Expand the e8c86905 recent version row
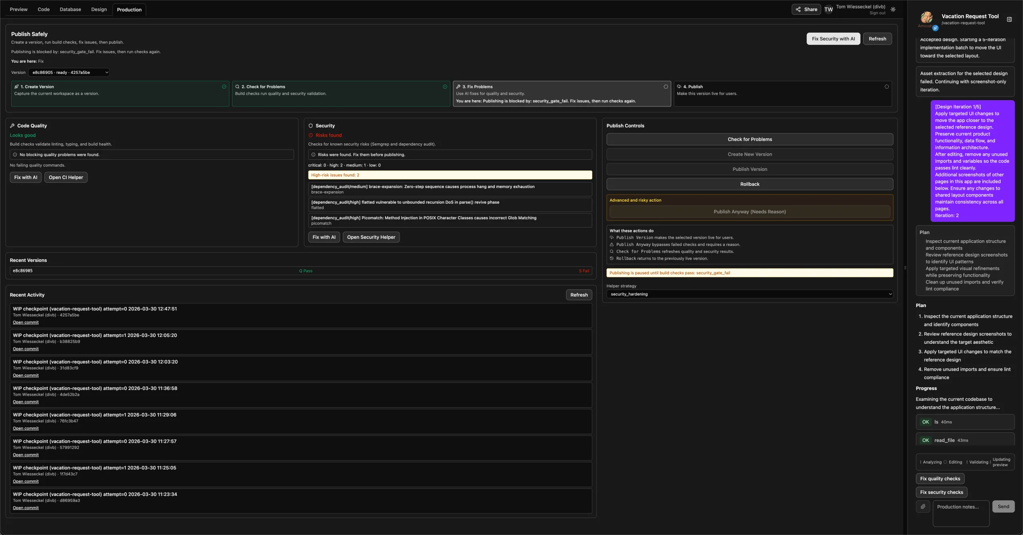Viewport: 1023px width, 535px height. point(301,271)
